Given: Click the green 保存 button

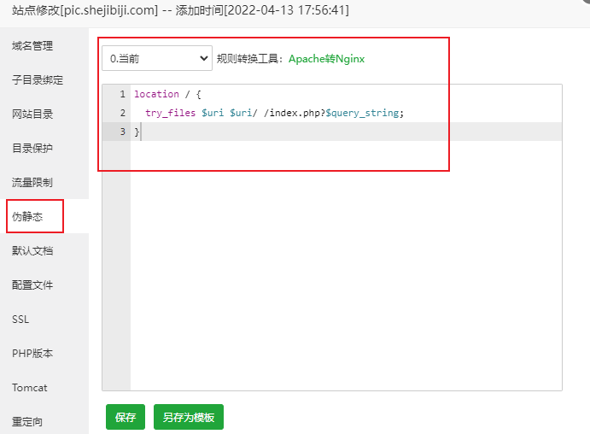Looking at the screenshot, I should click(x=126, y=417).
